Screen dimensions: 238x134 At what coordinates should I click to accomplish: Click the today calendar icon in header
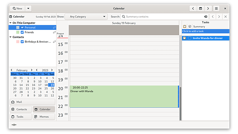point(200,9)
